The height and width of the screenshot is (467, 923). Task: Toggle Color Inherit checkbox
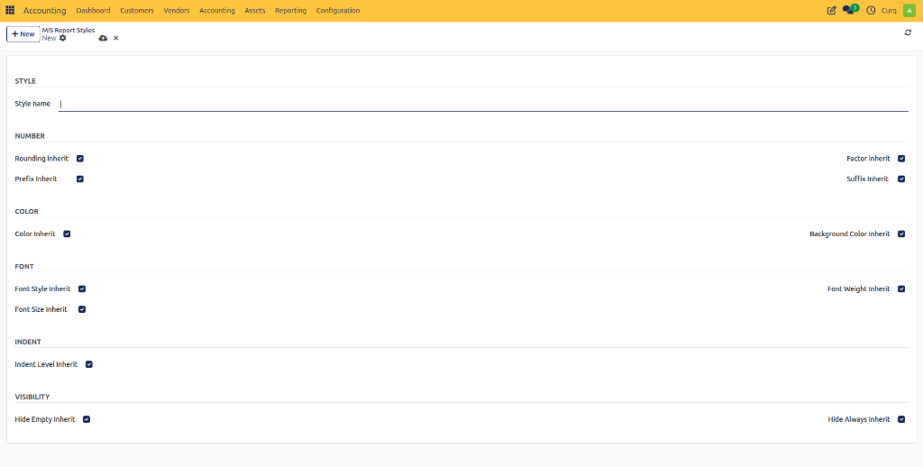point(67,233)
